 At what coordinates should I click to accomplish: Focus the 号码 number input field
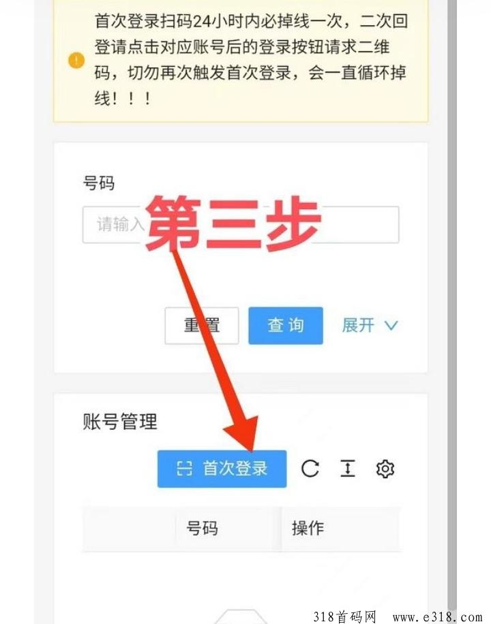click(x=241, y=224)
